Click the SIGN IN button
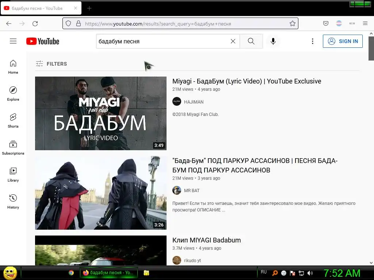 tap(343, 41)
